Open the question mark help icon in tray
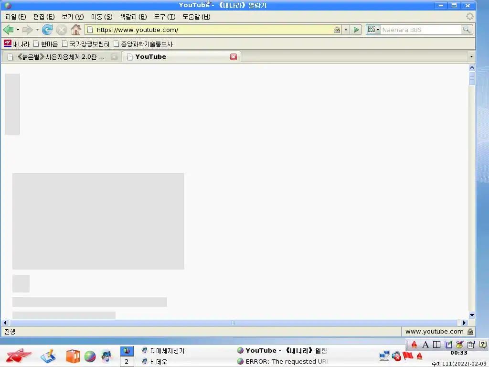Viewport: 489px width, 367px height. 482,345
